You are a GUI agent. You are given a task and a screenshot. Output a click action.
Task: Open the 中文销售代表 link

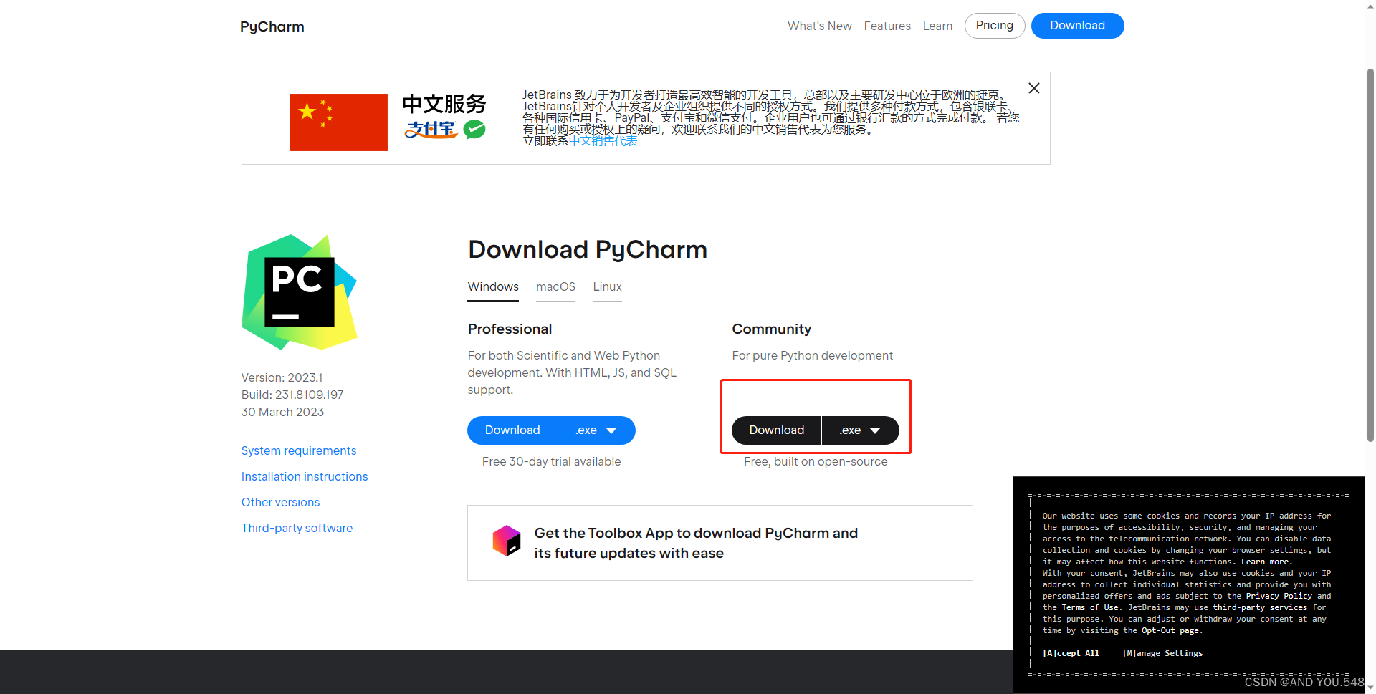603,141
